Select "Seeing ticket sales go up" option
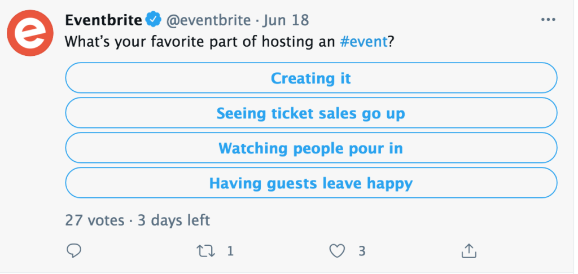The image size is (578, 274). 311,113
